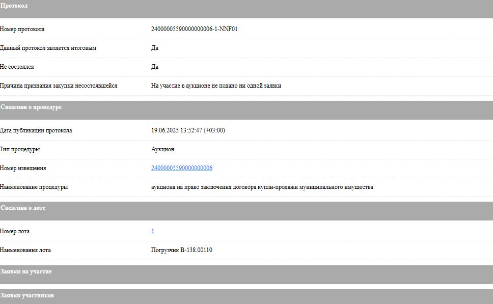Click the Не состоялся label

click(x=17, y=67)
